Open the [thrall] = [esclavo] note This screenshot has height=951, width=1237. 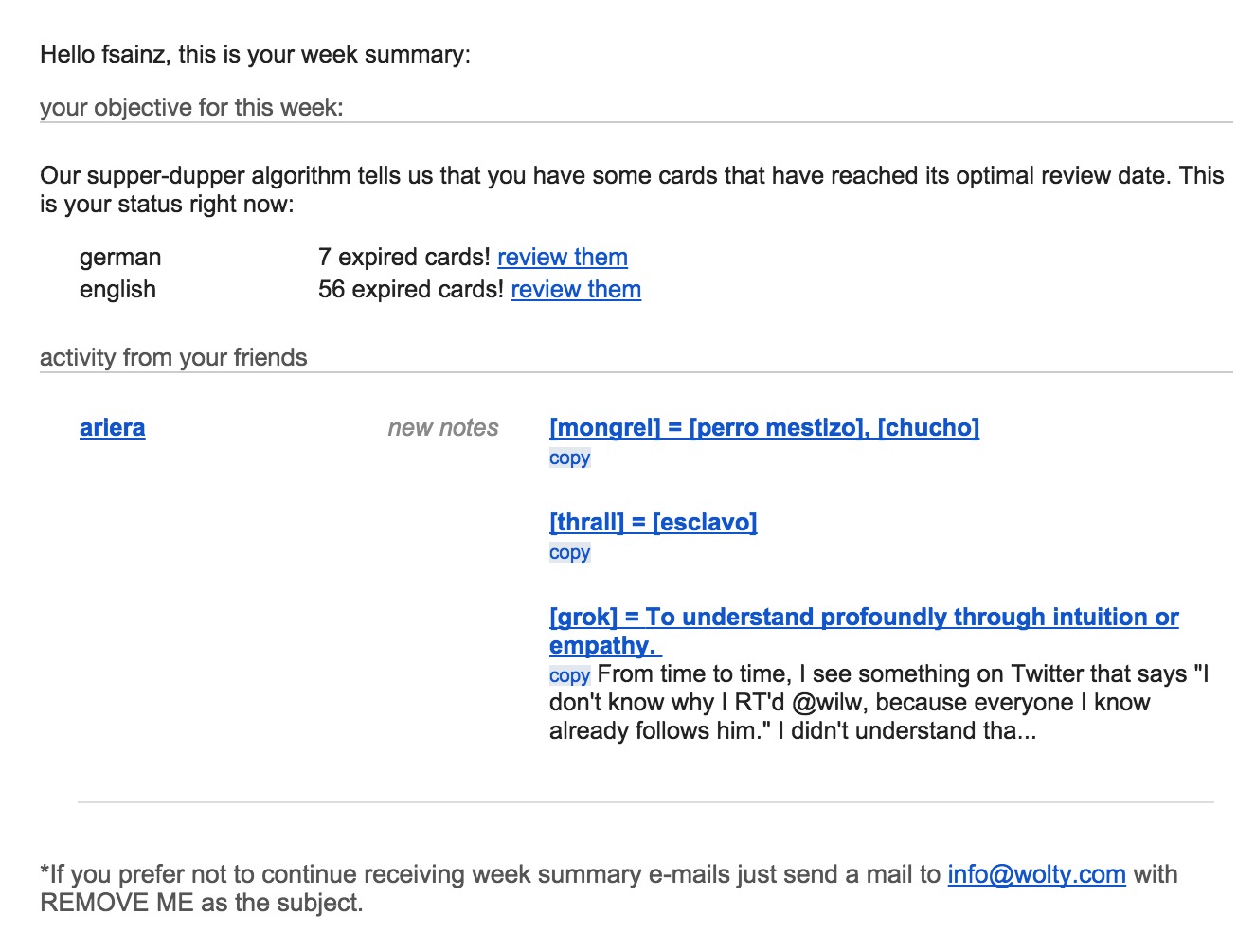[x=654, y=523]
